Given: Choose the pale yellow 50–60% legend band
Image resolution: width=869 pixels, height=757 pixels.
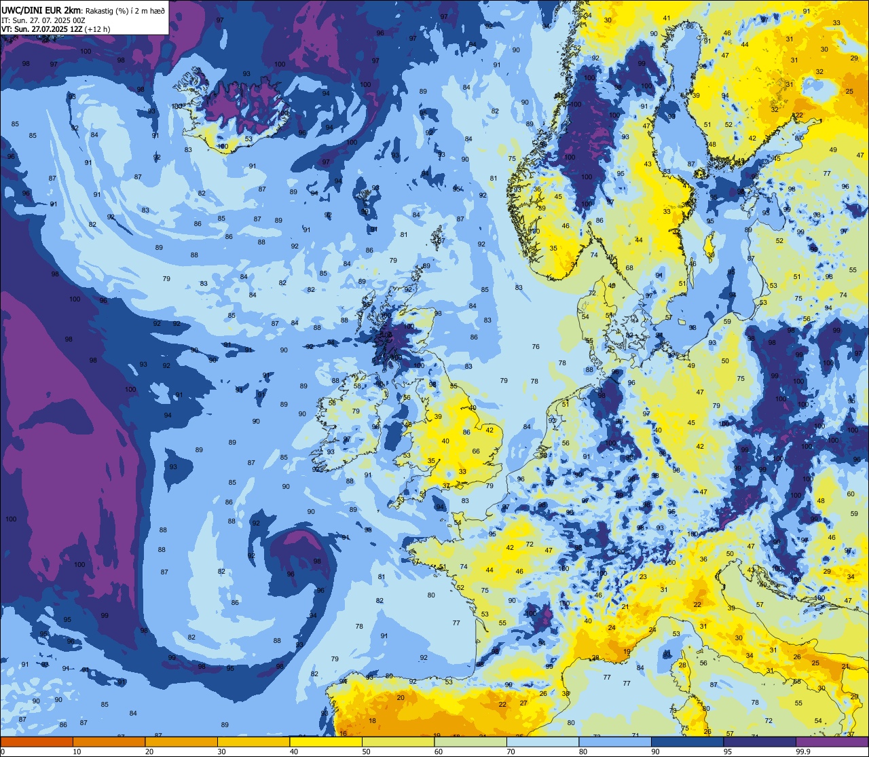Looking at the screenshot, I should [398, 742].
